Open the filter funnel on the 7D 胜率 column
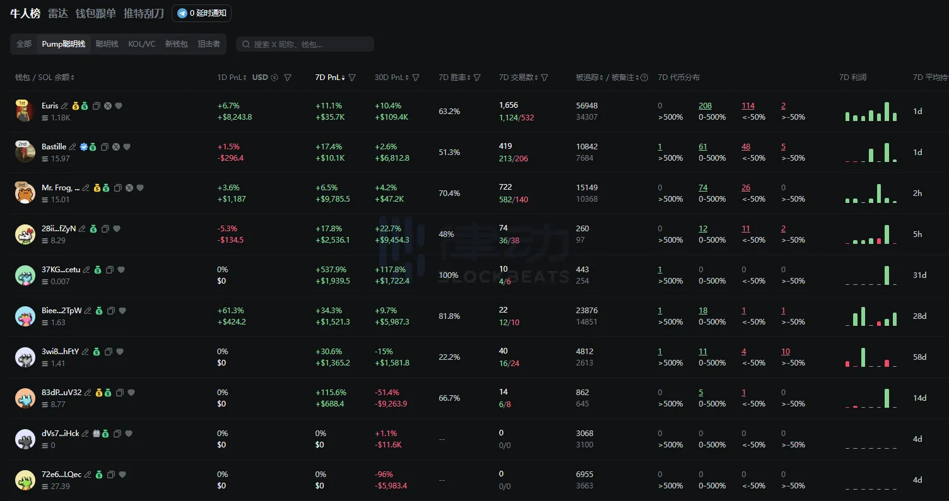Screen dimensions: 949x501 point(478,78)
